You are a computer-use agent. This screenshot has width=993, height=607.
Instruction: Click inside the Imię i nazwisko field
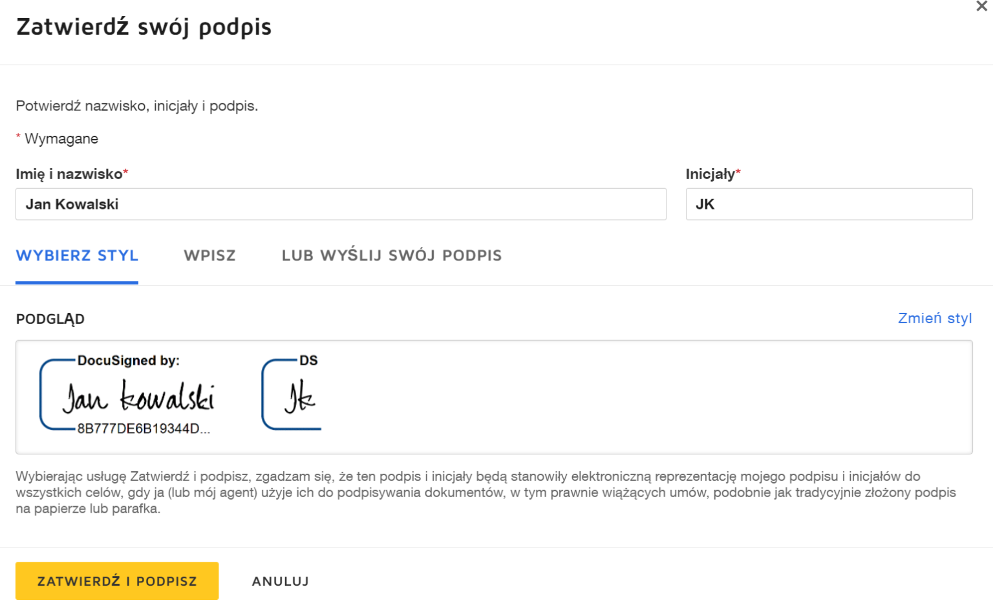[341, 204]
